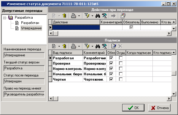Open print dropdown arrow in actions toolbar
The height and width of the screenshot is (115, 178).
coord(79,16)
